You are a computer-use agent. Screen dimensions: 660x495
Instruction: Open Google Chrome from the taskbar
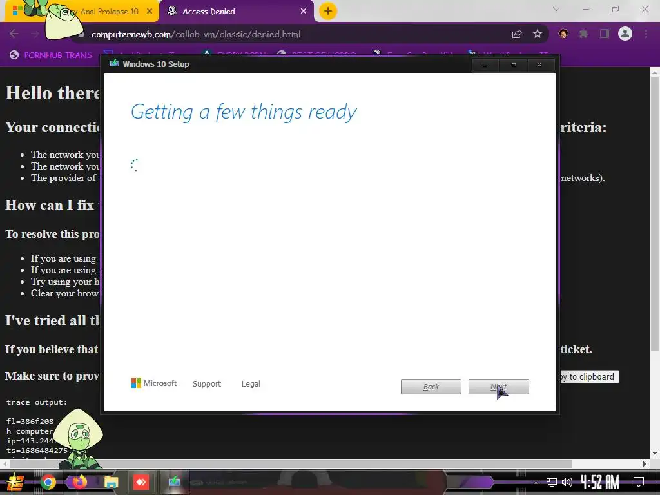click(x=48, y=482)
